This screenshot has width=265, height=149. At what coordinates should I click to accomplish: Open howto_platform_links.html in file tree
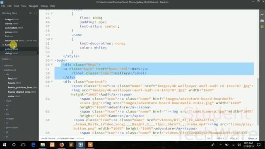pos(22,87)
